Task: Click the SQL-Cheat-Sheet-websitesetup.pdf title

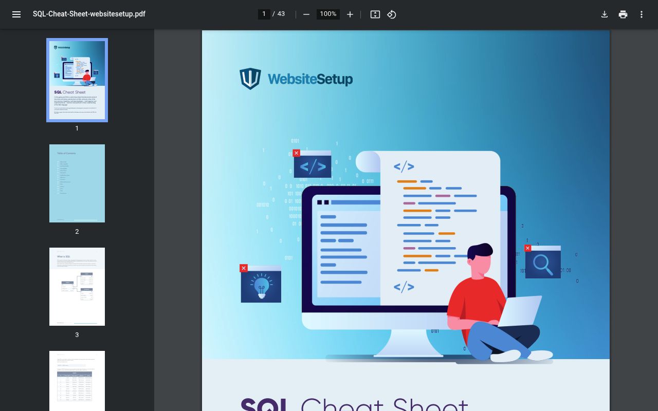Action: pos(89,14)
